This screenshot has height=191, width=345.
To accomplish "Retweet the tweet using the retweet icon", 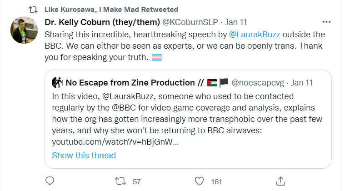I will pyautogui.click(x=120, y=181).
